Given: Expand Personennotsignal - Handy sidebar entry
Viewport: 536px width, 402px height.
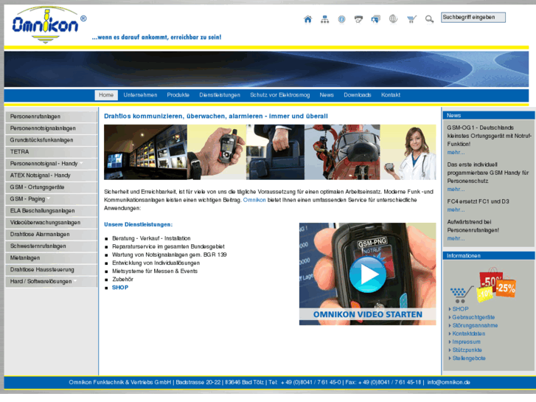Looking at the screenshot, I should (52, 164).
